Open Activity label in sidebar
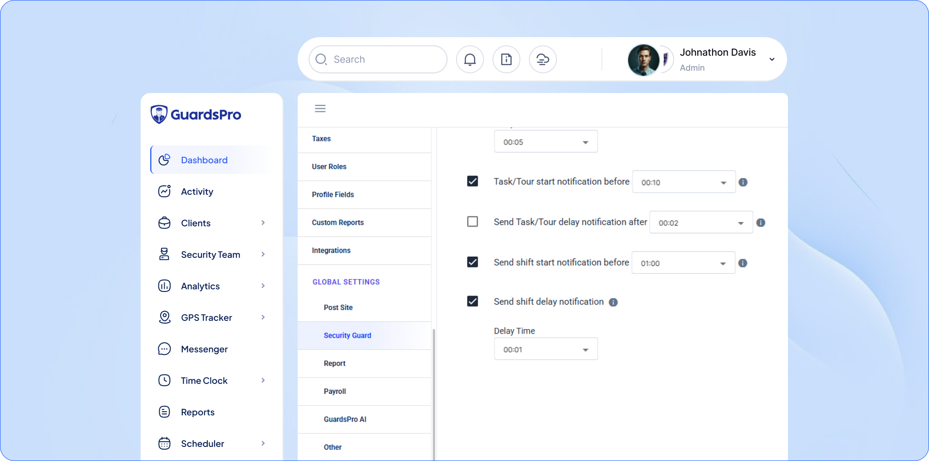Image resolution: width=929 pixels, height=461 pixels. click(197, 192)
